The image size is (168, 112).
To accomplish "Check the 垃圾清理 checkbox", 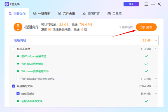I will click(11, 40).
